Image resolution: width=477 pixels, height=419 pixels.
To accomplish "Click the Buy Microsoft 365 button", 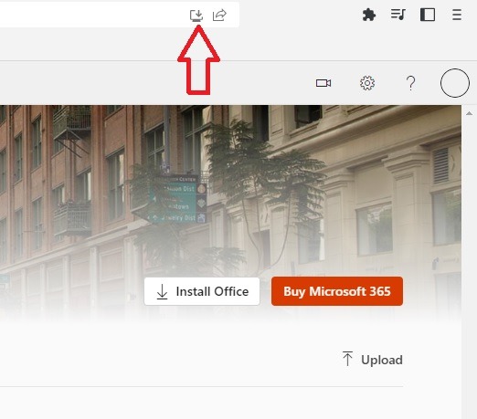I will point(337,291).
